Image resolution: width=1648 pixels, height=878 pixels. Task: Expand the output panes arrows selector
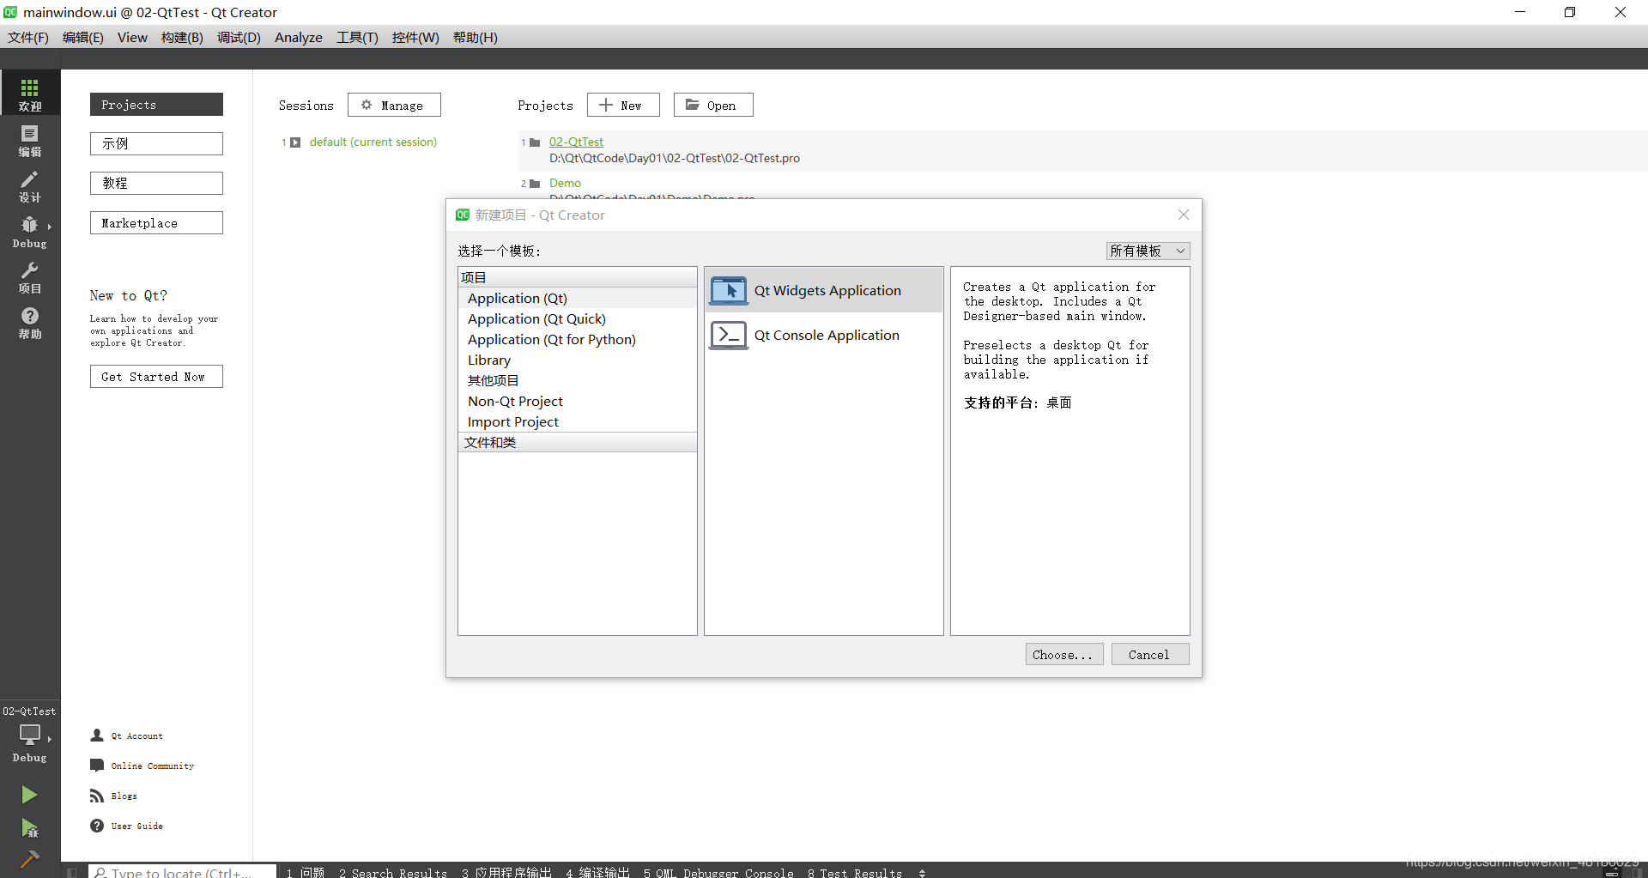click(923, 873)
